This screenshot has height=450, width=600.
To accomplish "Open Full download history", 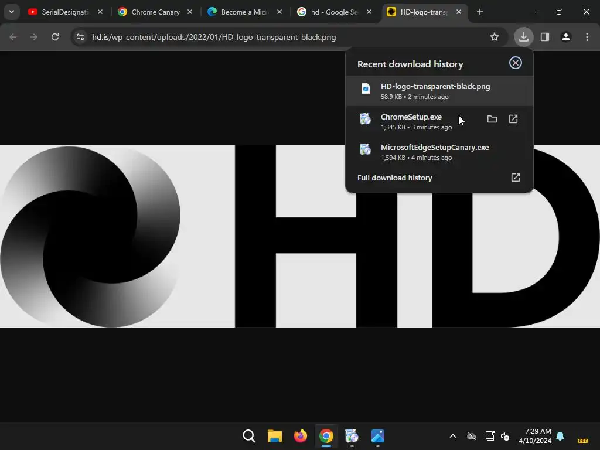I will (x=439, y=178).
